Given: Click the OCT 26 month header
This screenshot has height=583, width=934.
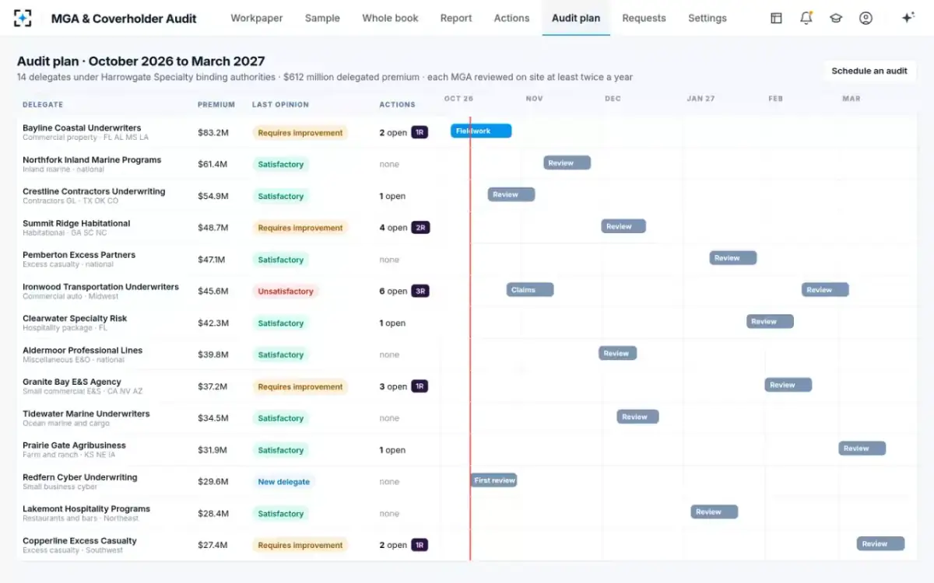Looking at the screenshot, I should pyautogui.click(x=458, y=99).
